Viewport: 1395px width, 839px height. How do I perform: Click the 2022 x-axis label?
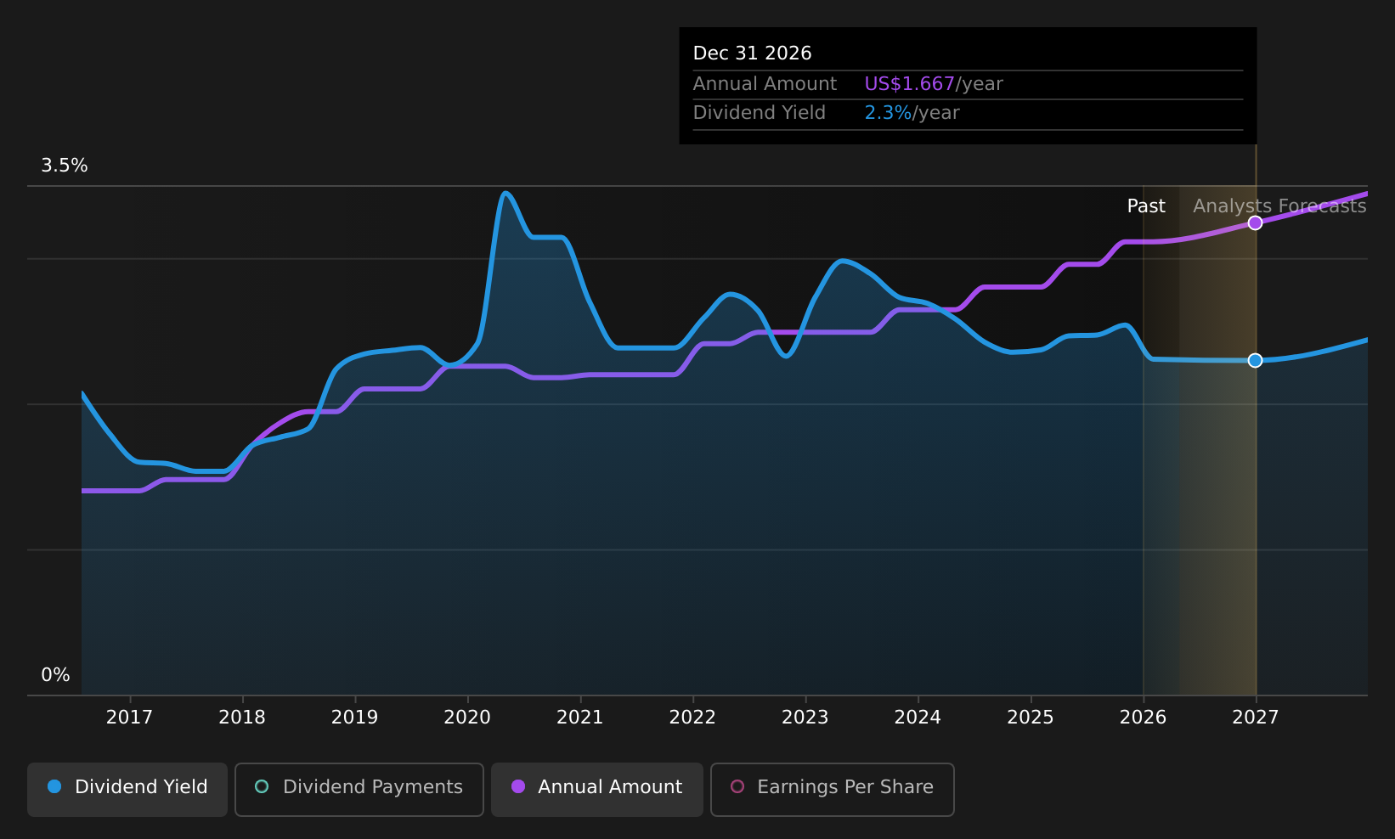point(692,718)
